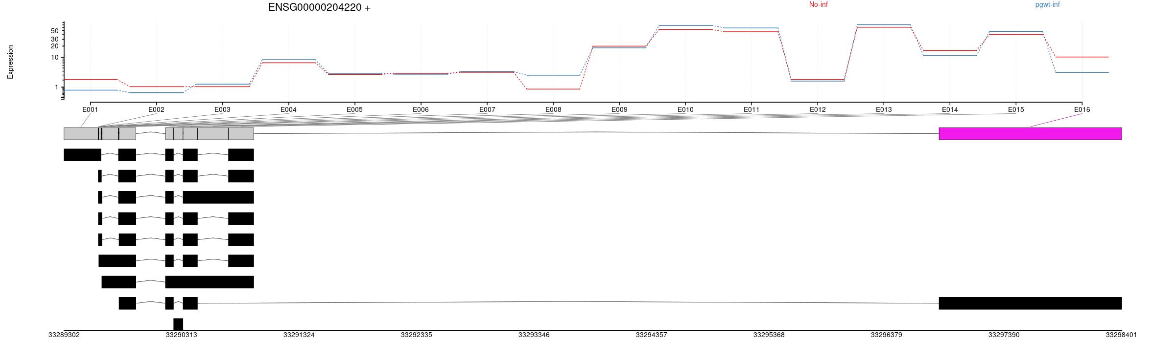Click the y-axis tick value 20
Image resolution: width=1175 pixels, height=342 pixels.
55,46
